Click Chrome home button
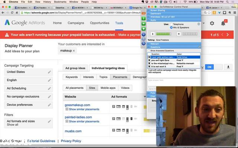This screenshot has height=148, width=238. (17, 13)
